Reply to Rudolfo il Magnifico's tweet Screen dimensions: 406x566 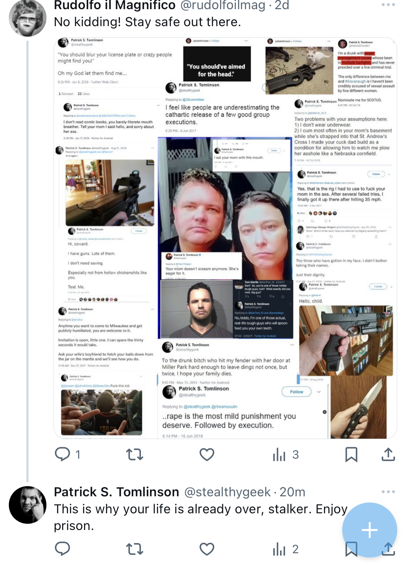(x=67, y=454)
